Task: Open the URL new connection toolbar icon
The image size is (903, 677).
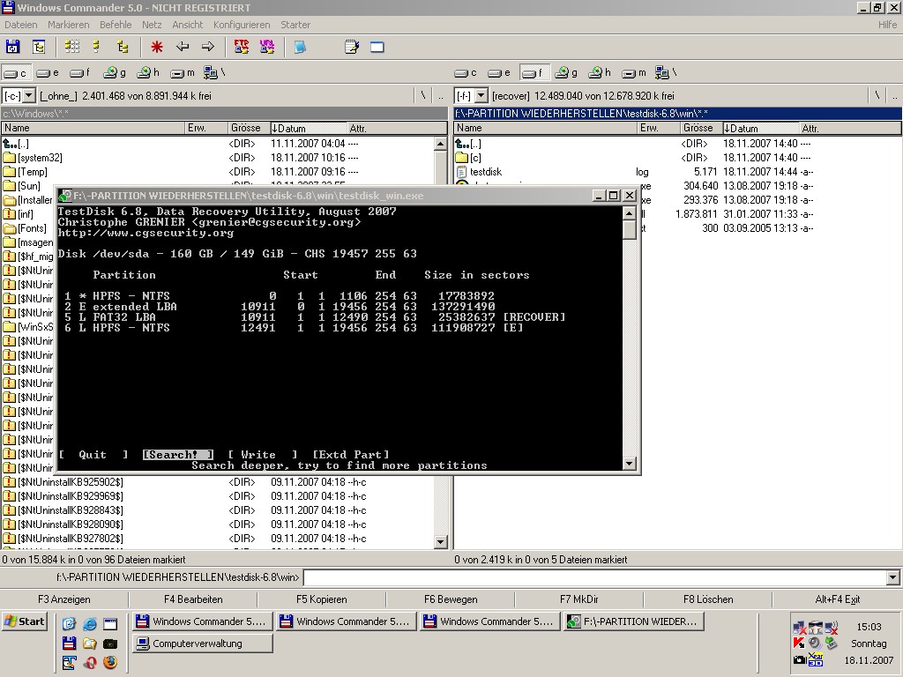Action: [267, 47]
